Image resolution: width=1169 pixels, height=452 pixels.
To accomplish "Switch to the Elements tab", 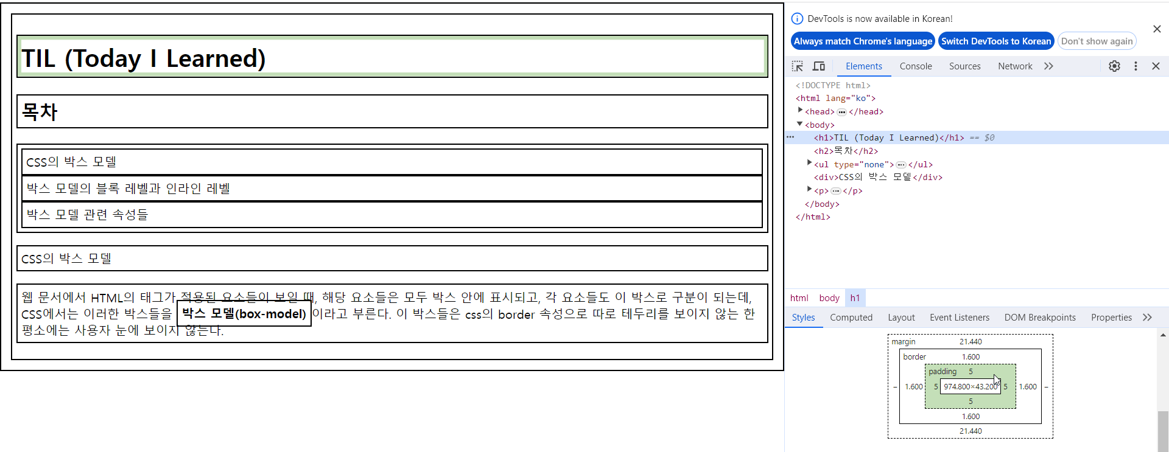I will coord(863,66).
